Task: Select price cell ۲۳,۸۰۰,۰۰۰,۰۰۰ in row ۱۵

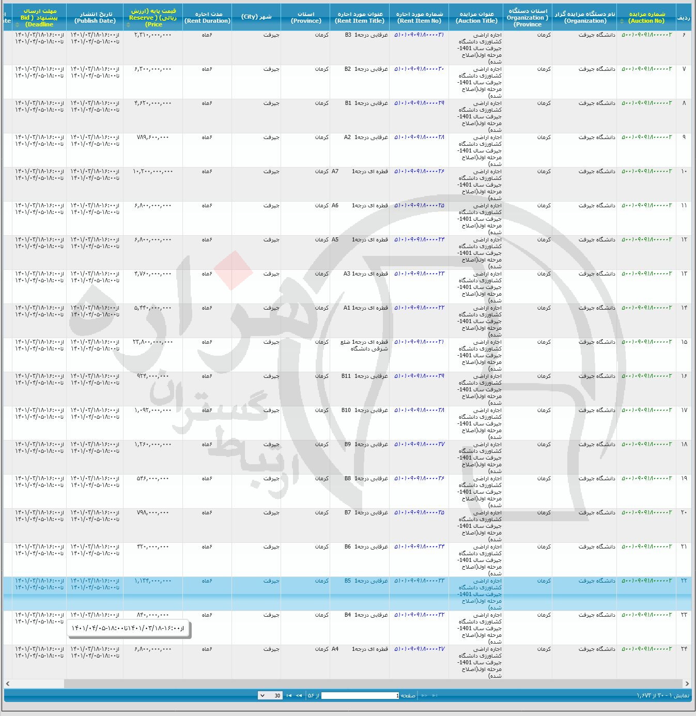Action: click(153, 355)
